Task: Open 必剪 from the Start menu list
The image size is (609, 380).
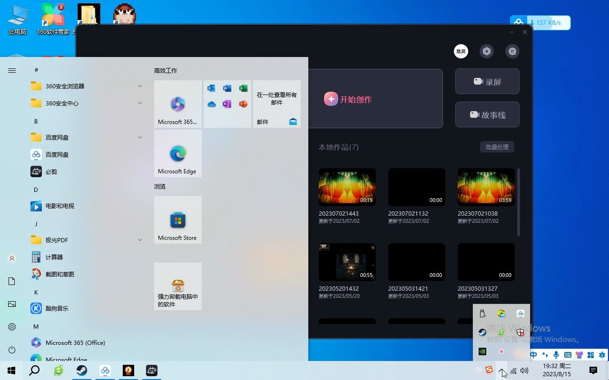Action: (x=86, y=171)
